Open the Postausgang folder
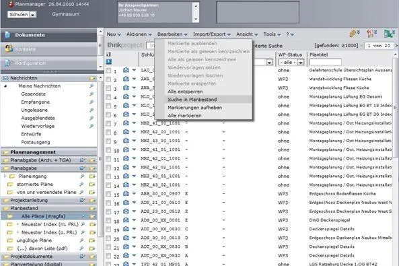Viewport: 399px width, 266px height. click(36, 142)
